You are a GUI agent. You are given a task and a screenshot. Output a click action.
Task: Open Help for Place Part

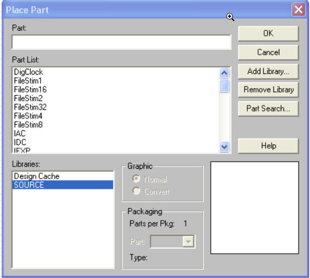(268, 146)
